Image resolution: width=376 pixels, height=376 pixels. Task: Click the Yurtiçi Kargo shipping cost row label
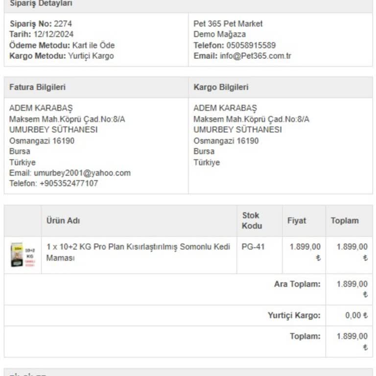[294, 316]
